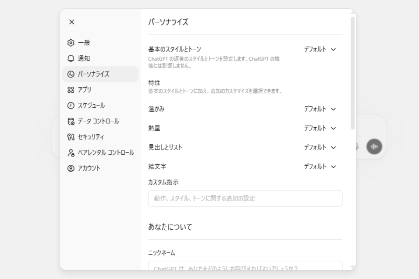
Task: Click the keys icon for セキュリティ
Action: pos(71,136)
